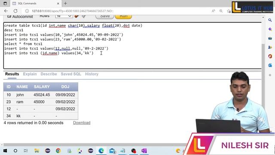The width and height of the screenshot is (275, 155).
Task: Add this page to favorites
Action: pyautogui.click(x=229, y=11)
